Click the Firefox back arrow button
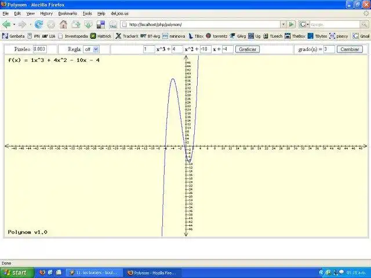The height and width of the screenshot is (278, 371). pos(6,24)
